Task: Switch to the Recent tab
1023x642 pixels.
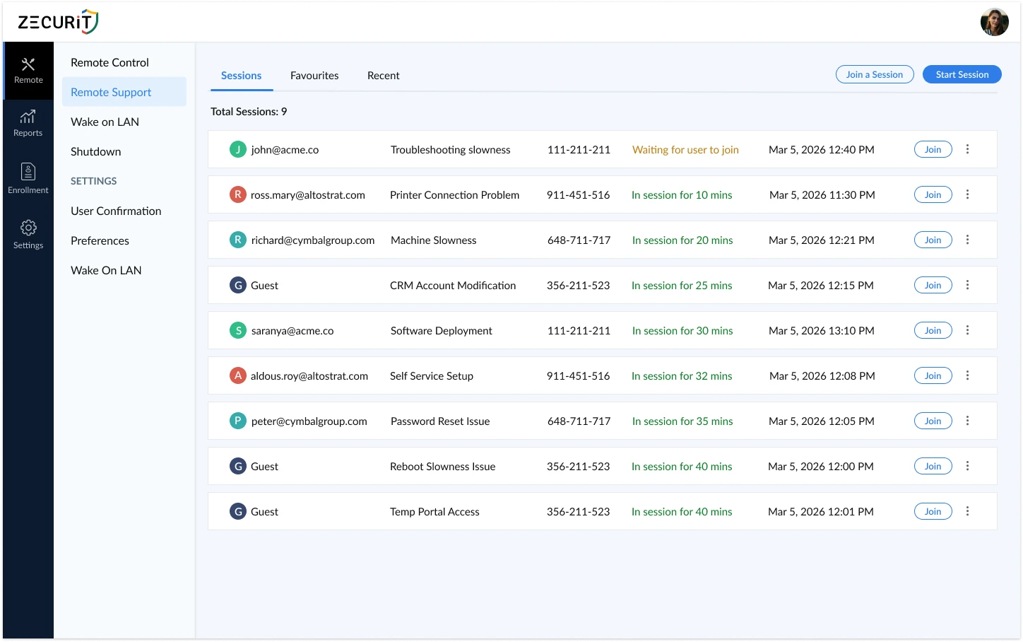Action: click(x=383, y=75)
